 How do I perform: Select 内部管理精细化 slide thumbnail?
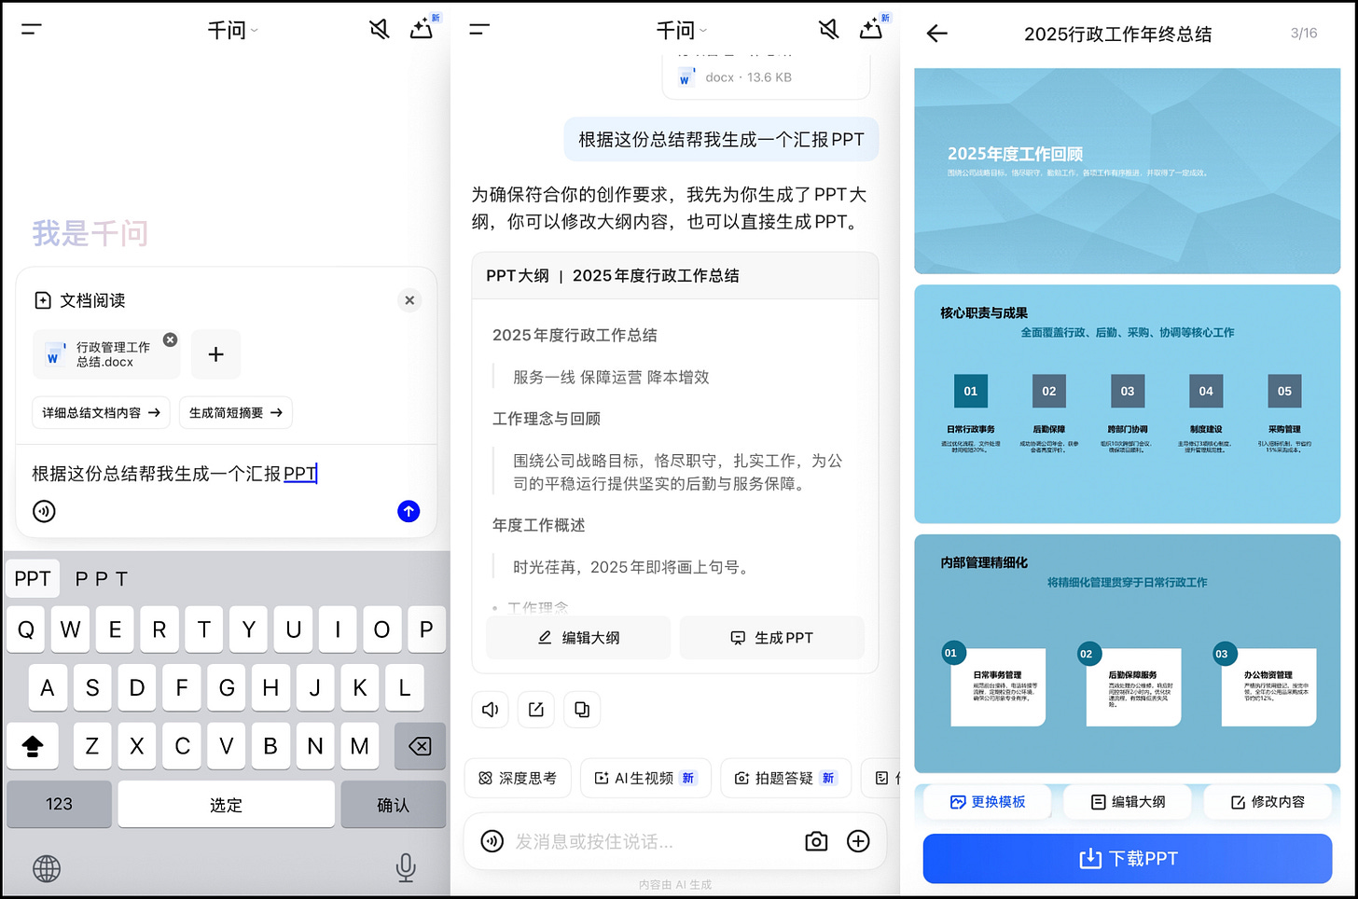(1127, 653)
